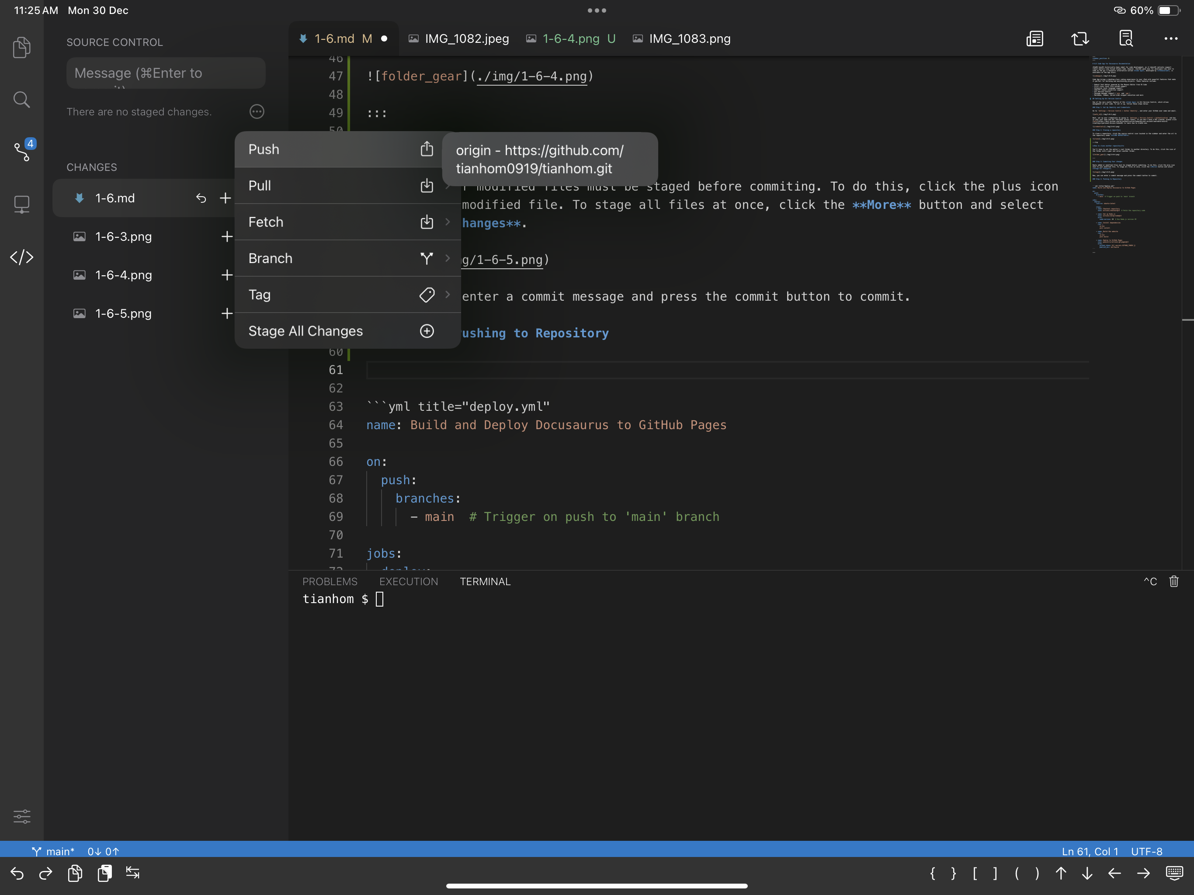The height and width of the screenshot is (895, 1194).
Task: Open Source Control icon with badge 4
Action: (x=23, y=151)
